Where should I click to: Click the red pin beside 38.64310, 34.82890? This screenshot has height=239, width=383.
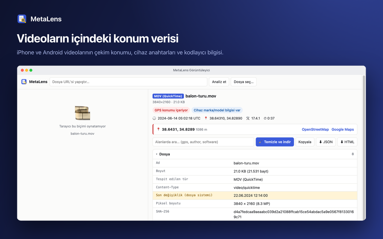206,118
